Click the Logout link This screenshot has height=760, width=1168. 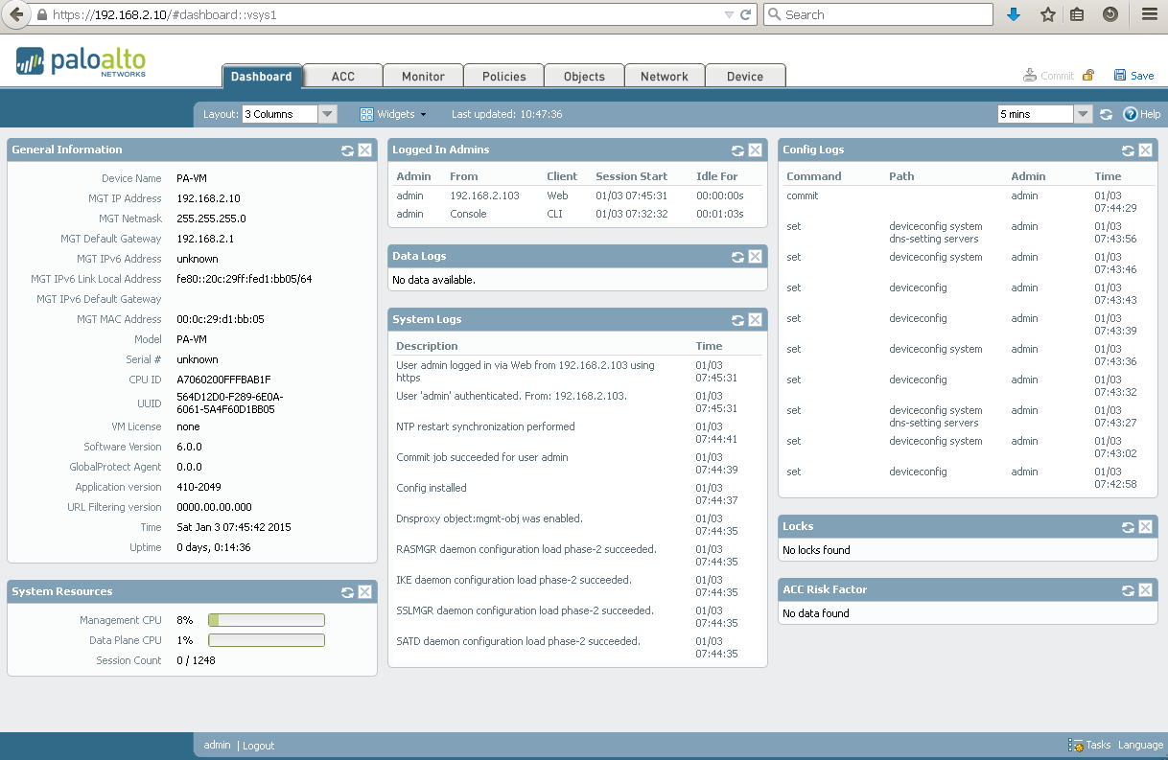(259, 746)
